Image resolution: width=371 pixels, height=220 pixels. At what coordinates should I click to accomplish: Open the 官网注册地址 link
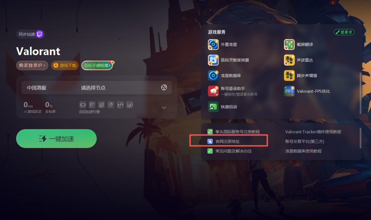point(228,141)
